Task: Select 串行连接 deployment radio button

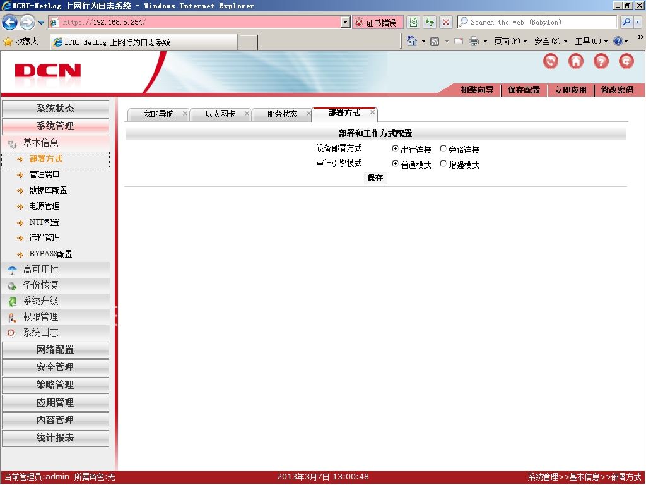Action: pos(395,148)
